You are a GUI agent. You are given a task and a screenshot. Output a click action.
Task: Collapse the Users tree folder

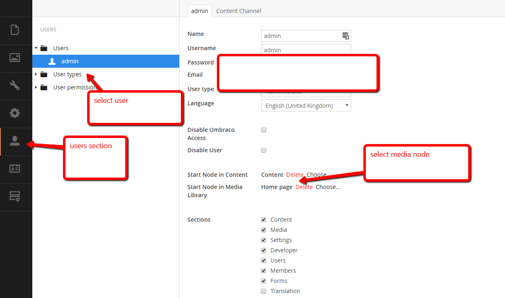point(36,48)
